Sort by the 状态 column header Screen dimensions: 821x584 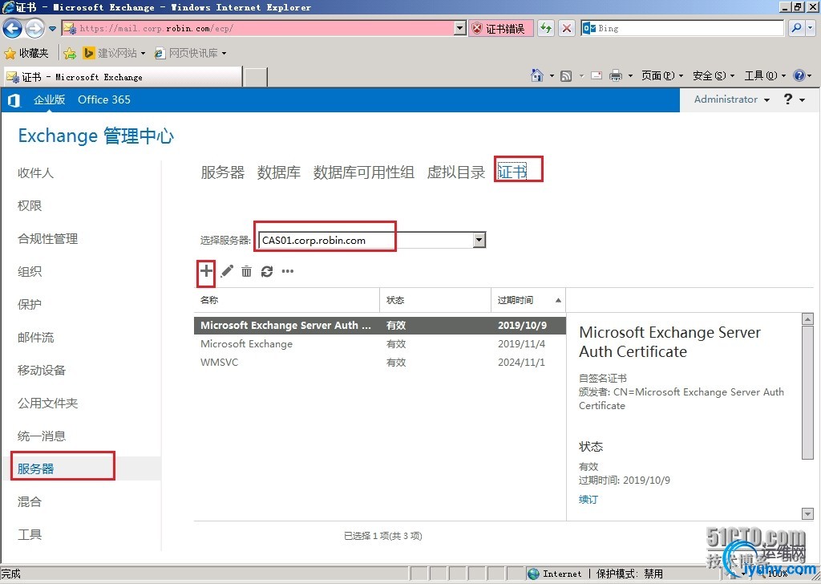pyautogui.click(x=435, y=300)
